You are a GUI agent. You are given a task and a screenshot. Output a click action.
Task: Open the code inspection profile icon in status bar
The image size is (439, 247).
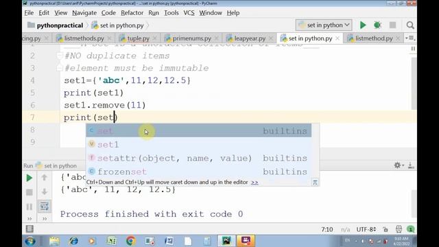(399, 229)
